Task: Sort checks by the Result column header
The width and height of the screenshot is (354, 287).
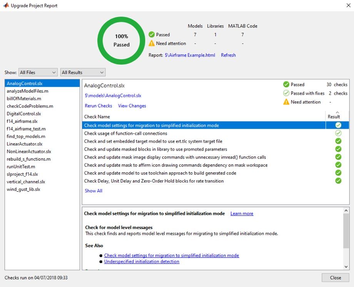Action: (x=334, y=117)
